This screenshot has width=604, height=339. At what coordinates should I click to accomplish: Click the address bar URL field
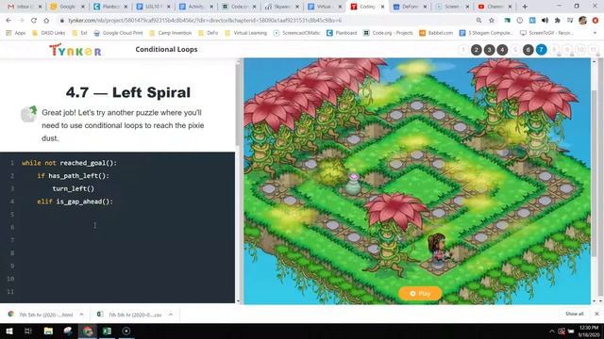(266, 21)
